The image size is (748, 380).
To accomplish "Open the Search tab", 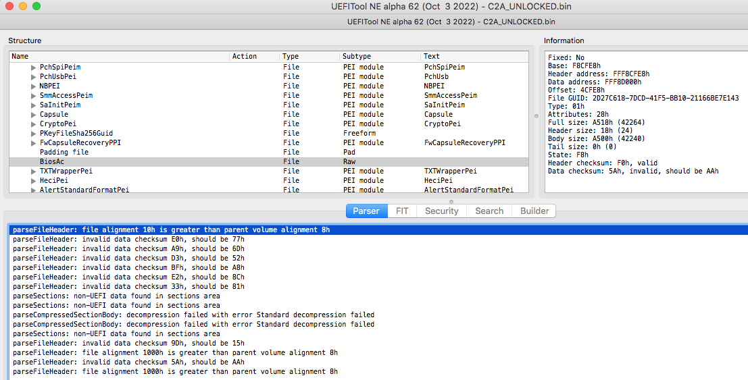I will tap(489, 211).
